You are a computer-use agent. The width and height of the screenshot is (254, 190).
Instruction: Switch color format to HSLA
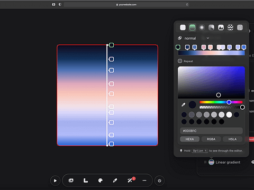[232, 139]
